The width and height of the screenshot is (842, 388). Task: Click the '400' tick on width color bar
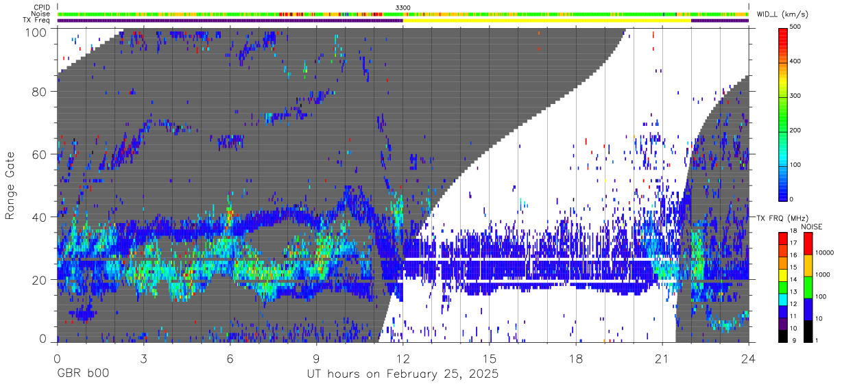click(797, 62)
